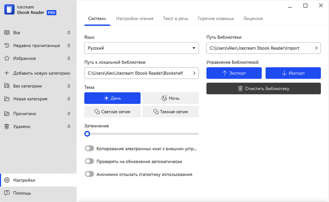Click the Недавно прочитанные clock icon
This screenshot has width=329, height=202.
tap(7, 45)
